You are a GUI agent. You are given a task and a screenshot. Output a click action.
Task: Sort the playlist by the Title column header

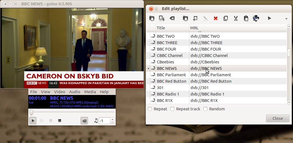point(172,28)
